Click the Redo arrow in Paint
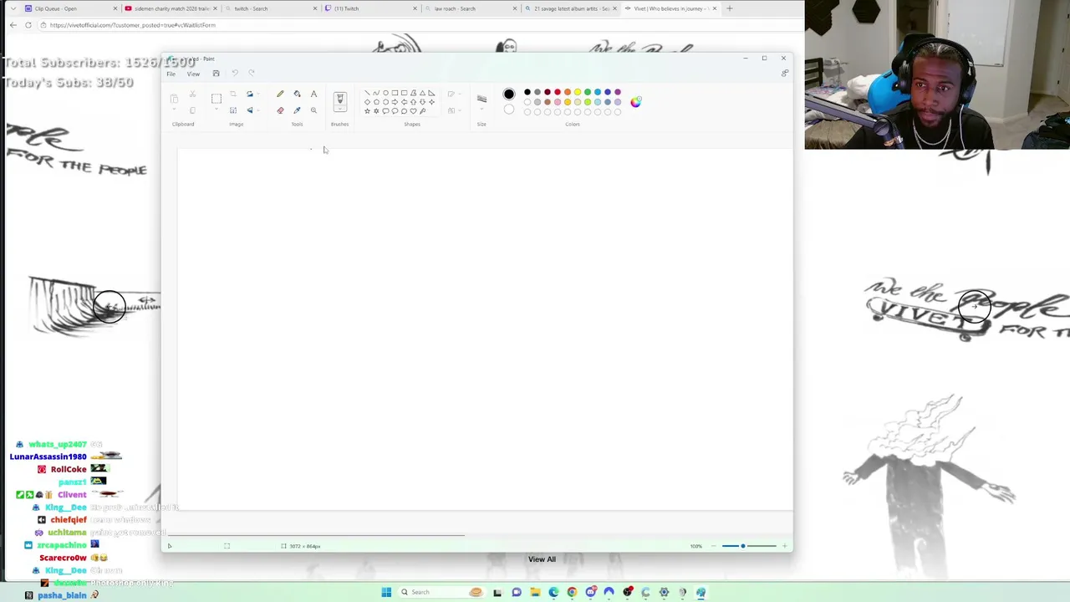Screen dimensions: 1070x602 [x=251, y=74]
